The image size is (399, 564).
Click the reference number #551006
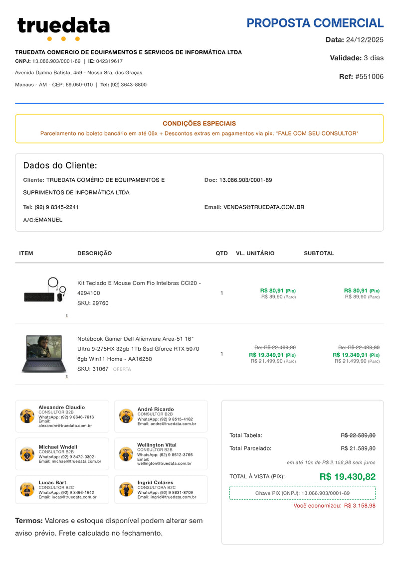[369, 77]
